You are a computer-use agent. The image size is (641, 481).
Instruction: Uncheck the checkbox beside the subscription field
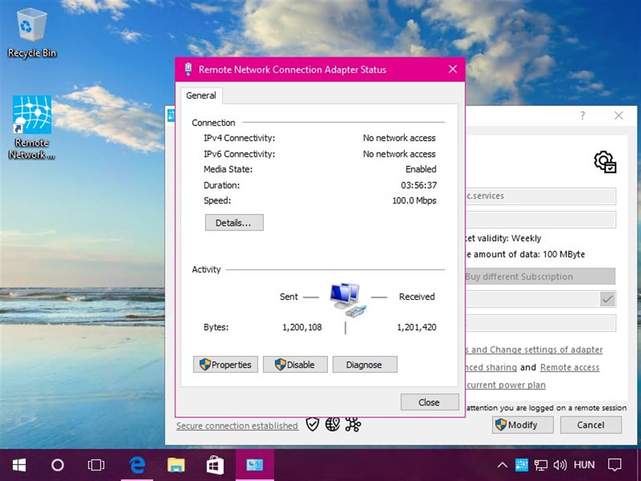pyautogui.click(x=607, y=299)
